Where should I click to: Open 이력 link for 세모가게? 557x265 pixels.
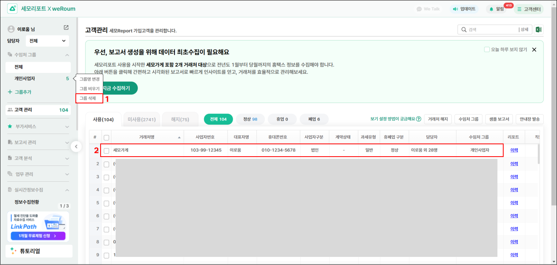pyautogui.click(x=514, y=150)
